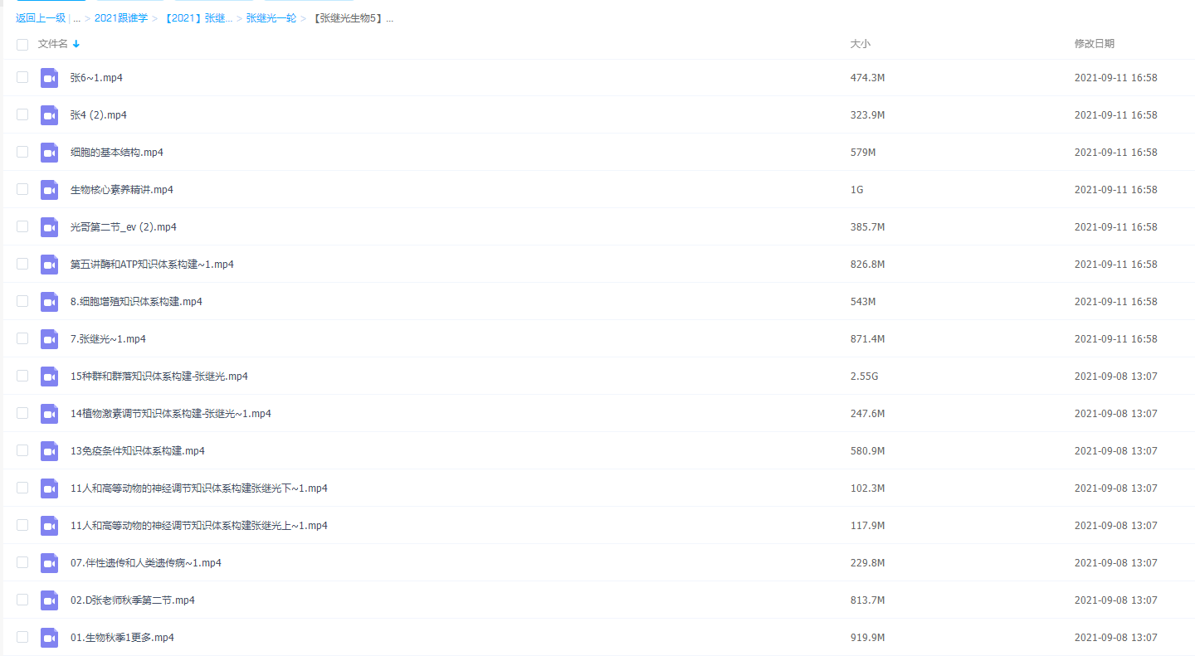Click video icon for 13免疫条件知识体系构建.mp4
The height and width of the screenshot is (656, 1195).
(x=49, y=451)
